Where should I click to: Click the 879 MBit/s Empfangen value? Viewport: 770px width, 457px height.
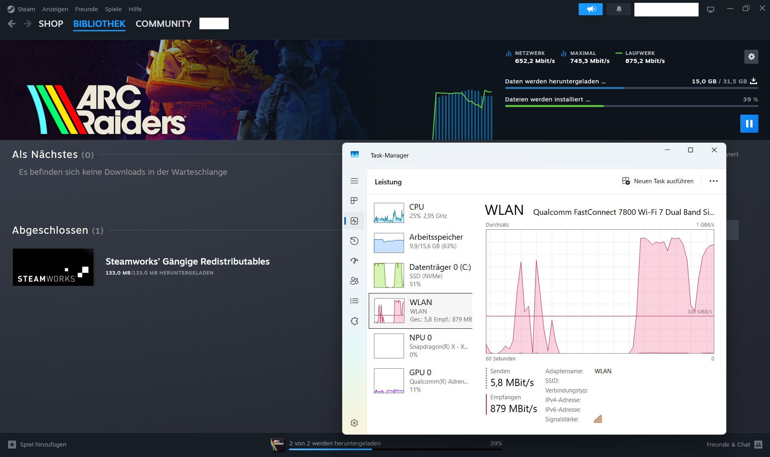(514, 408)
